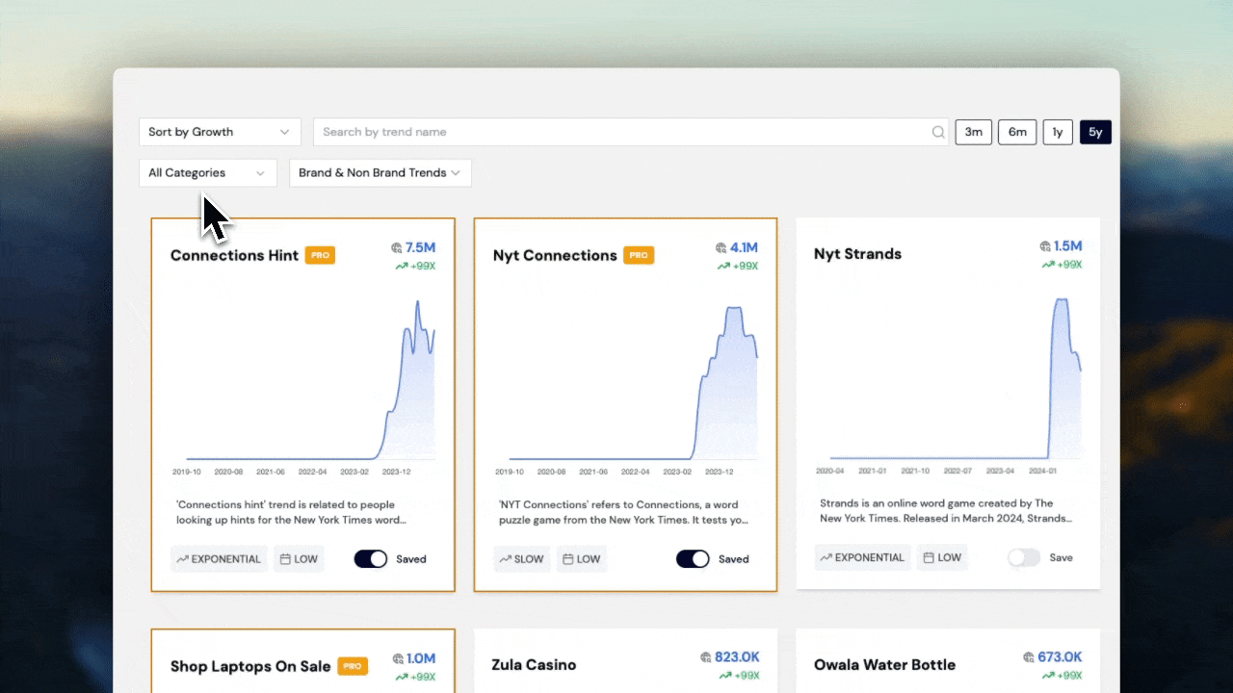Click PRO badge on Nyt Connections
1233x693 pixels.
tap(639, 255)
